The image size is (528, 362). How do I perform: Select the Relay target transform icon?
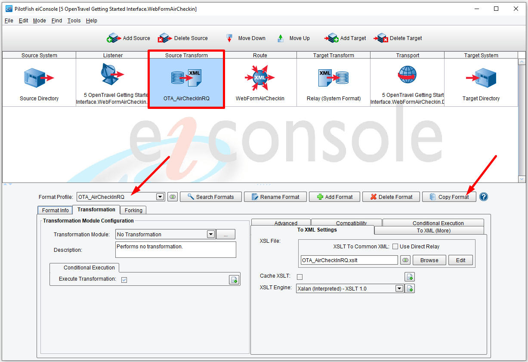333,77
